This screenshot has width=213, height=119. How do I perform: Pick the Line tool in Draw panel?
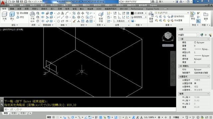pos(63,17)
